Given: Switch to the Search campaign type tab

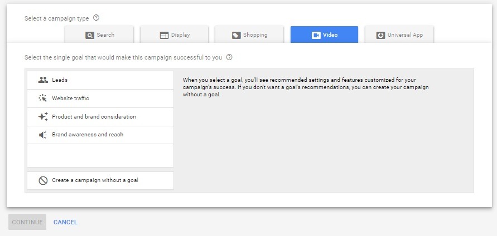Looking at the screenshot, I should [x=99, y=35].
